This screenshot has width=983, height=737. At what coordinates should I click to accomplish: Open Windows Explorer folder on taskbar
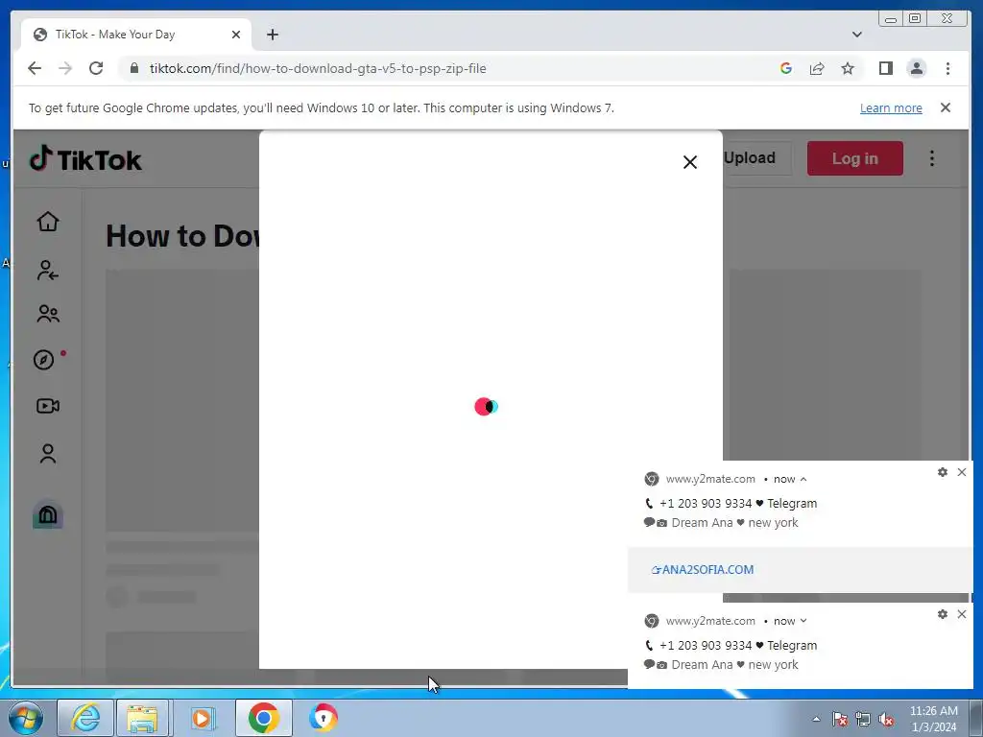[x=142, y=718]
